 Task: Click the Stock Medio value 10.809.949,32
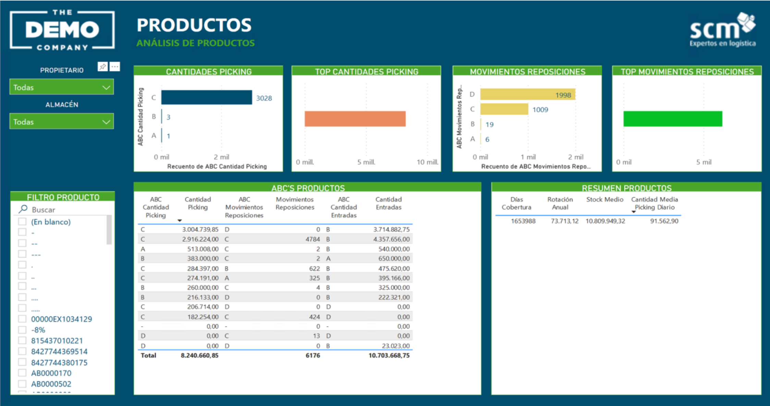(x=605, y=221)
